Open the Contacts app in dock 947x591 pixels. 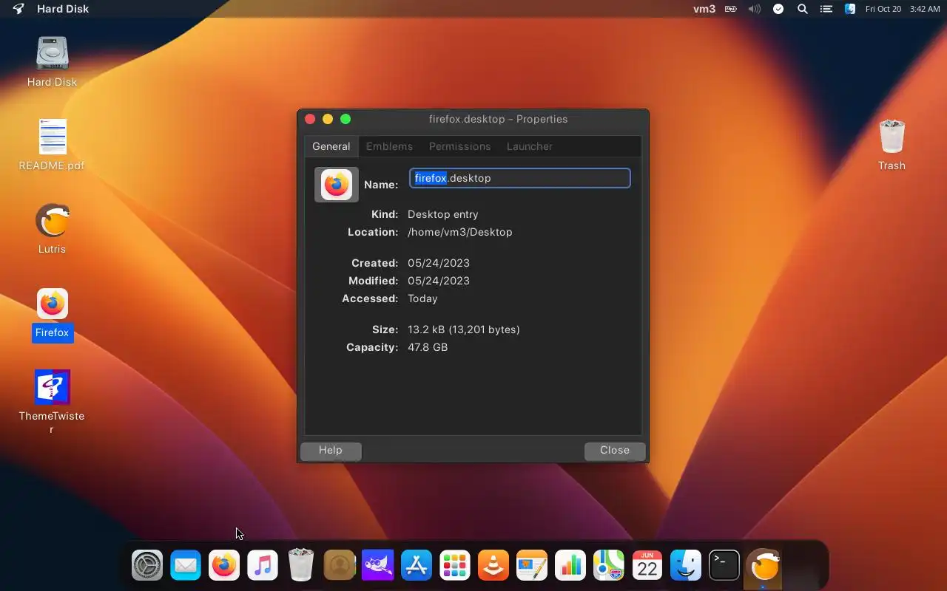click(x=340, y=567)
